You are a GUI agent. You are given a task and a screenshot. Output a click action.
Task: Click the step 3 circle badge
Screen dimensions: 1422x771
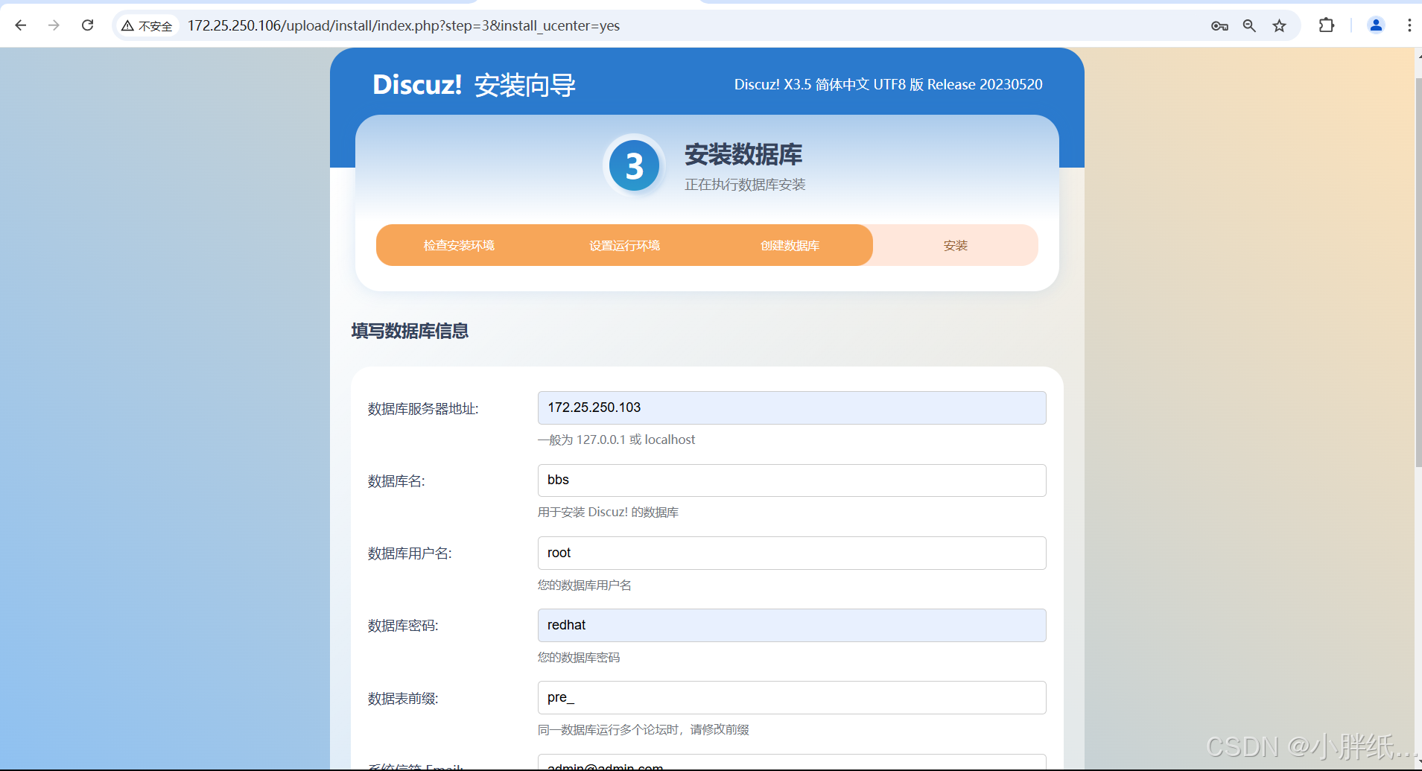(x=634, y=165)
